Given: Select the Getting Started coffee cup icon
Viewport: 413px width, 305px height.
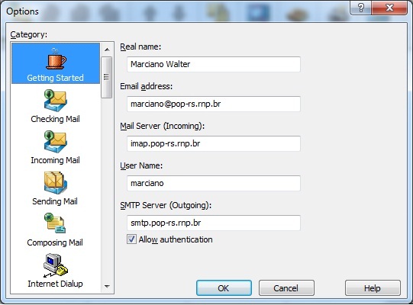Looking at the screenshot, I should [x=56, y=59].
